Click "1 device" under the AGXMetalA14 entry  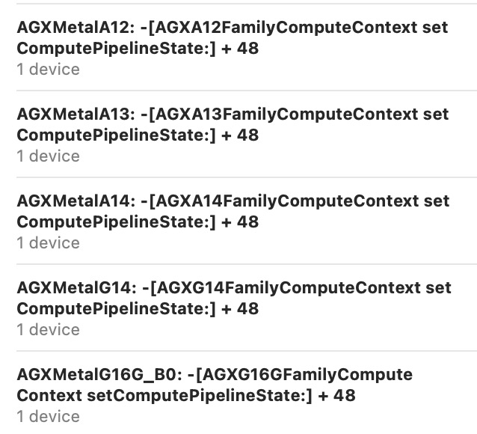(x=48, y=243)
